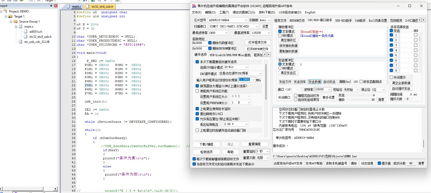Select send buffer HEX模式 radio button

point(280,68)
